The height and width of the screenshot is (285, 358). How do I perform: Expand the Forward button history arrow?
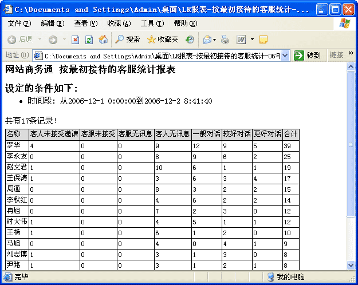coord(63,39)
